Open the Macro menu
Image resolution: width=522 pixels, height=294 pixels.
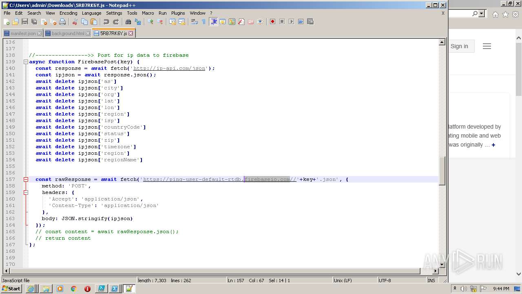click(x=148, y=13)
